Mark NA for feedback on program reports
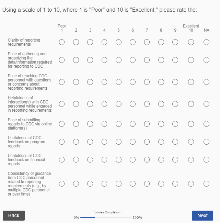Image resolution: width=220 pixels, height=223 pixels. 206,142
